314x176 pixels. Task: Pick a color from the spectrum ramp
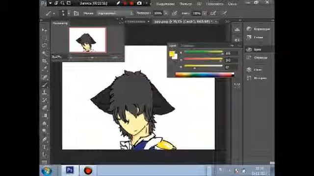pos(205,75)
